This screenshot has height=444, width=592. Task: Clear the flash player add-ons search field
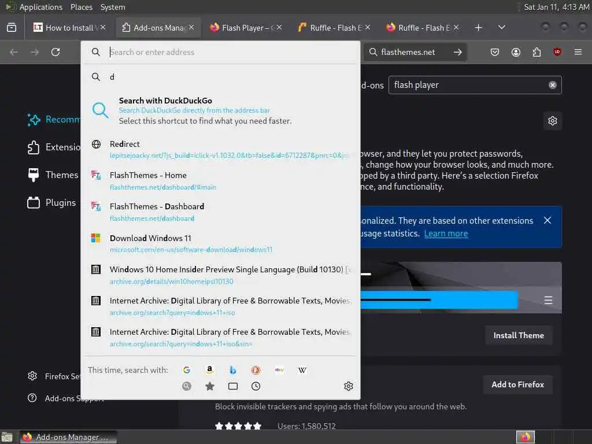pos(552,85)
